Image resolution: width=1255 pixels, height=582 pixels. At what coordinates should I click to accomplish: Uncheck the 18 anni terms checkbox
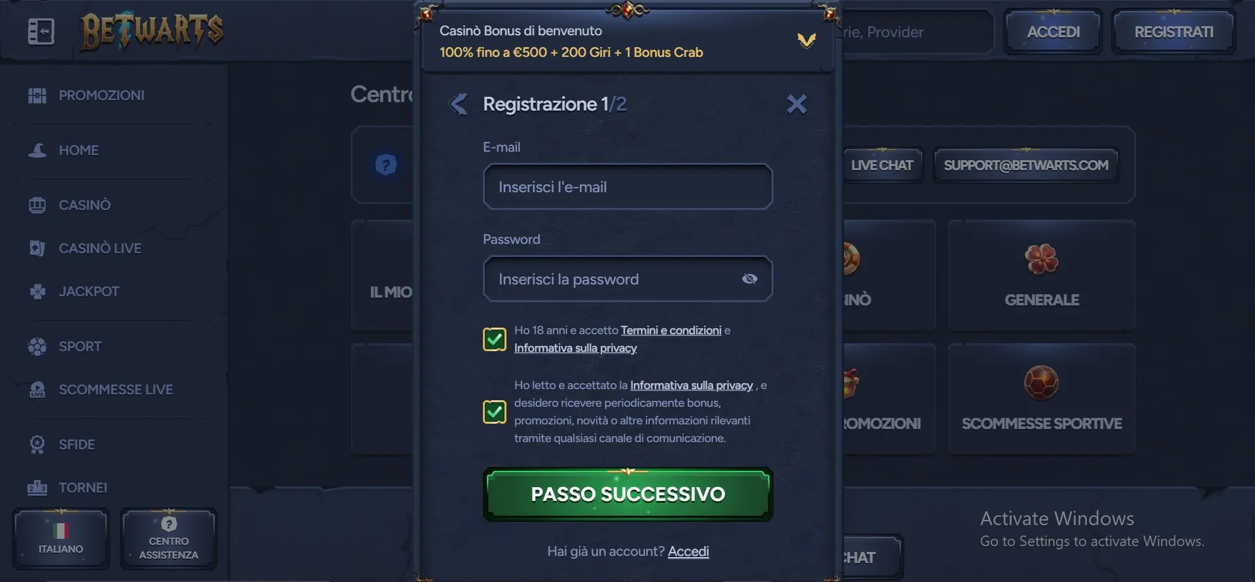(495, 339)
